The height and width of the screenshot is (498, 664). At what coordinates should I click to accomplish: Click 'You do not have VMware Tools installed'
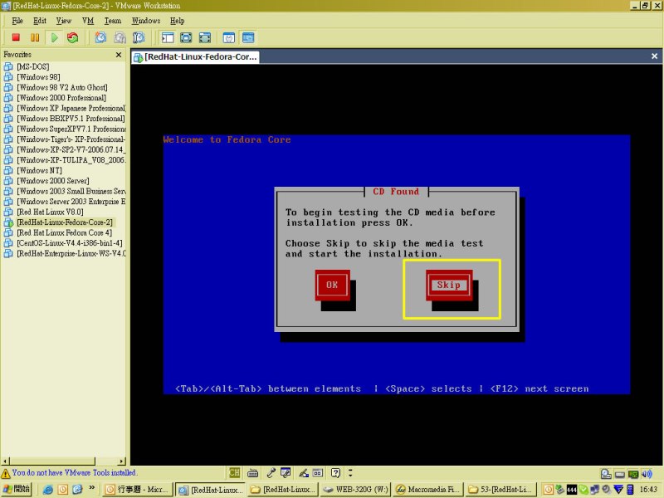[x=74, y=472]
